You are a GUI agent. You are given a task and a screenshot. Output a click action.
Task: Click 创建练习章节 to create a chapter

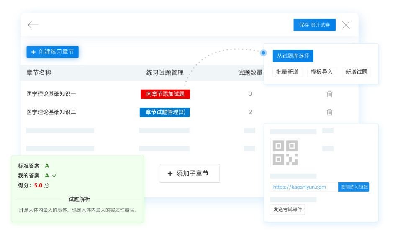pyautogui.click(x=52, y=52)
